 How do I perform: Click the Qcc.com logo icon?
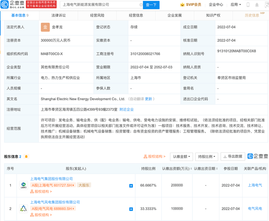(x=5, y=5)
